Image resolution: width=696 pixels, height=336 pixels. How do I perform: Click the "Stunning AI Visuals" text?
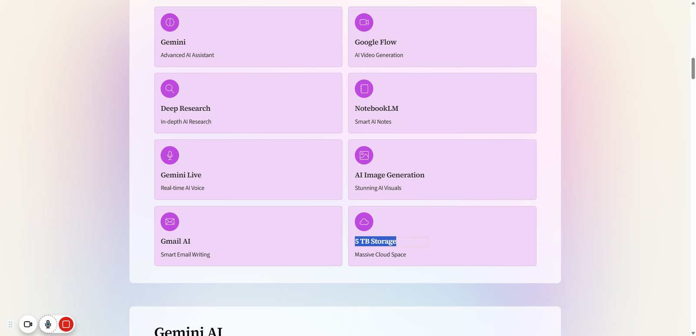pyautogui.click(x=378, y=188)
